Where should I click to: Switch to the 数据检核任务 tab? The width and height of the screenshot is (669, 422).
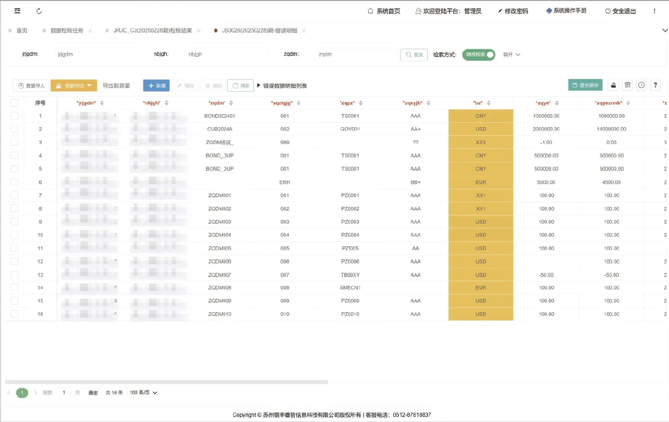coord(67,30)
